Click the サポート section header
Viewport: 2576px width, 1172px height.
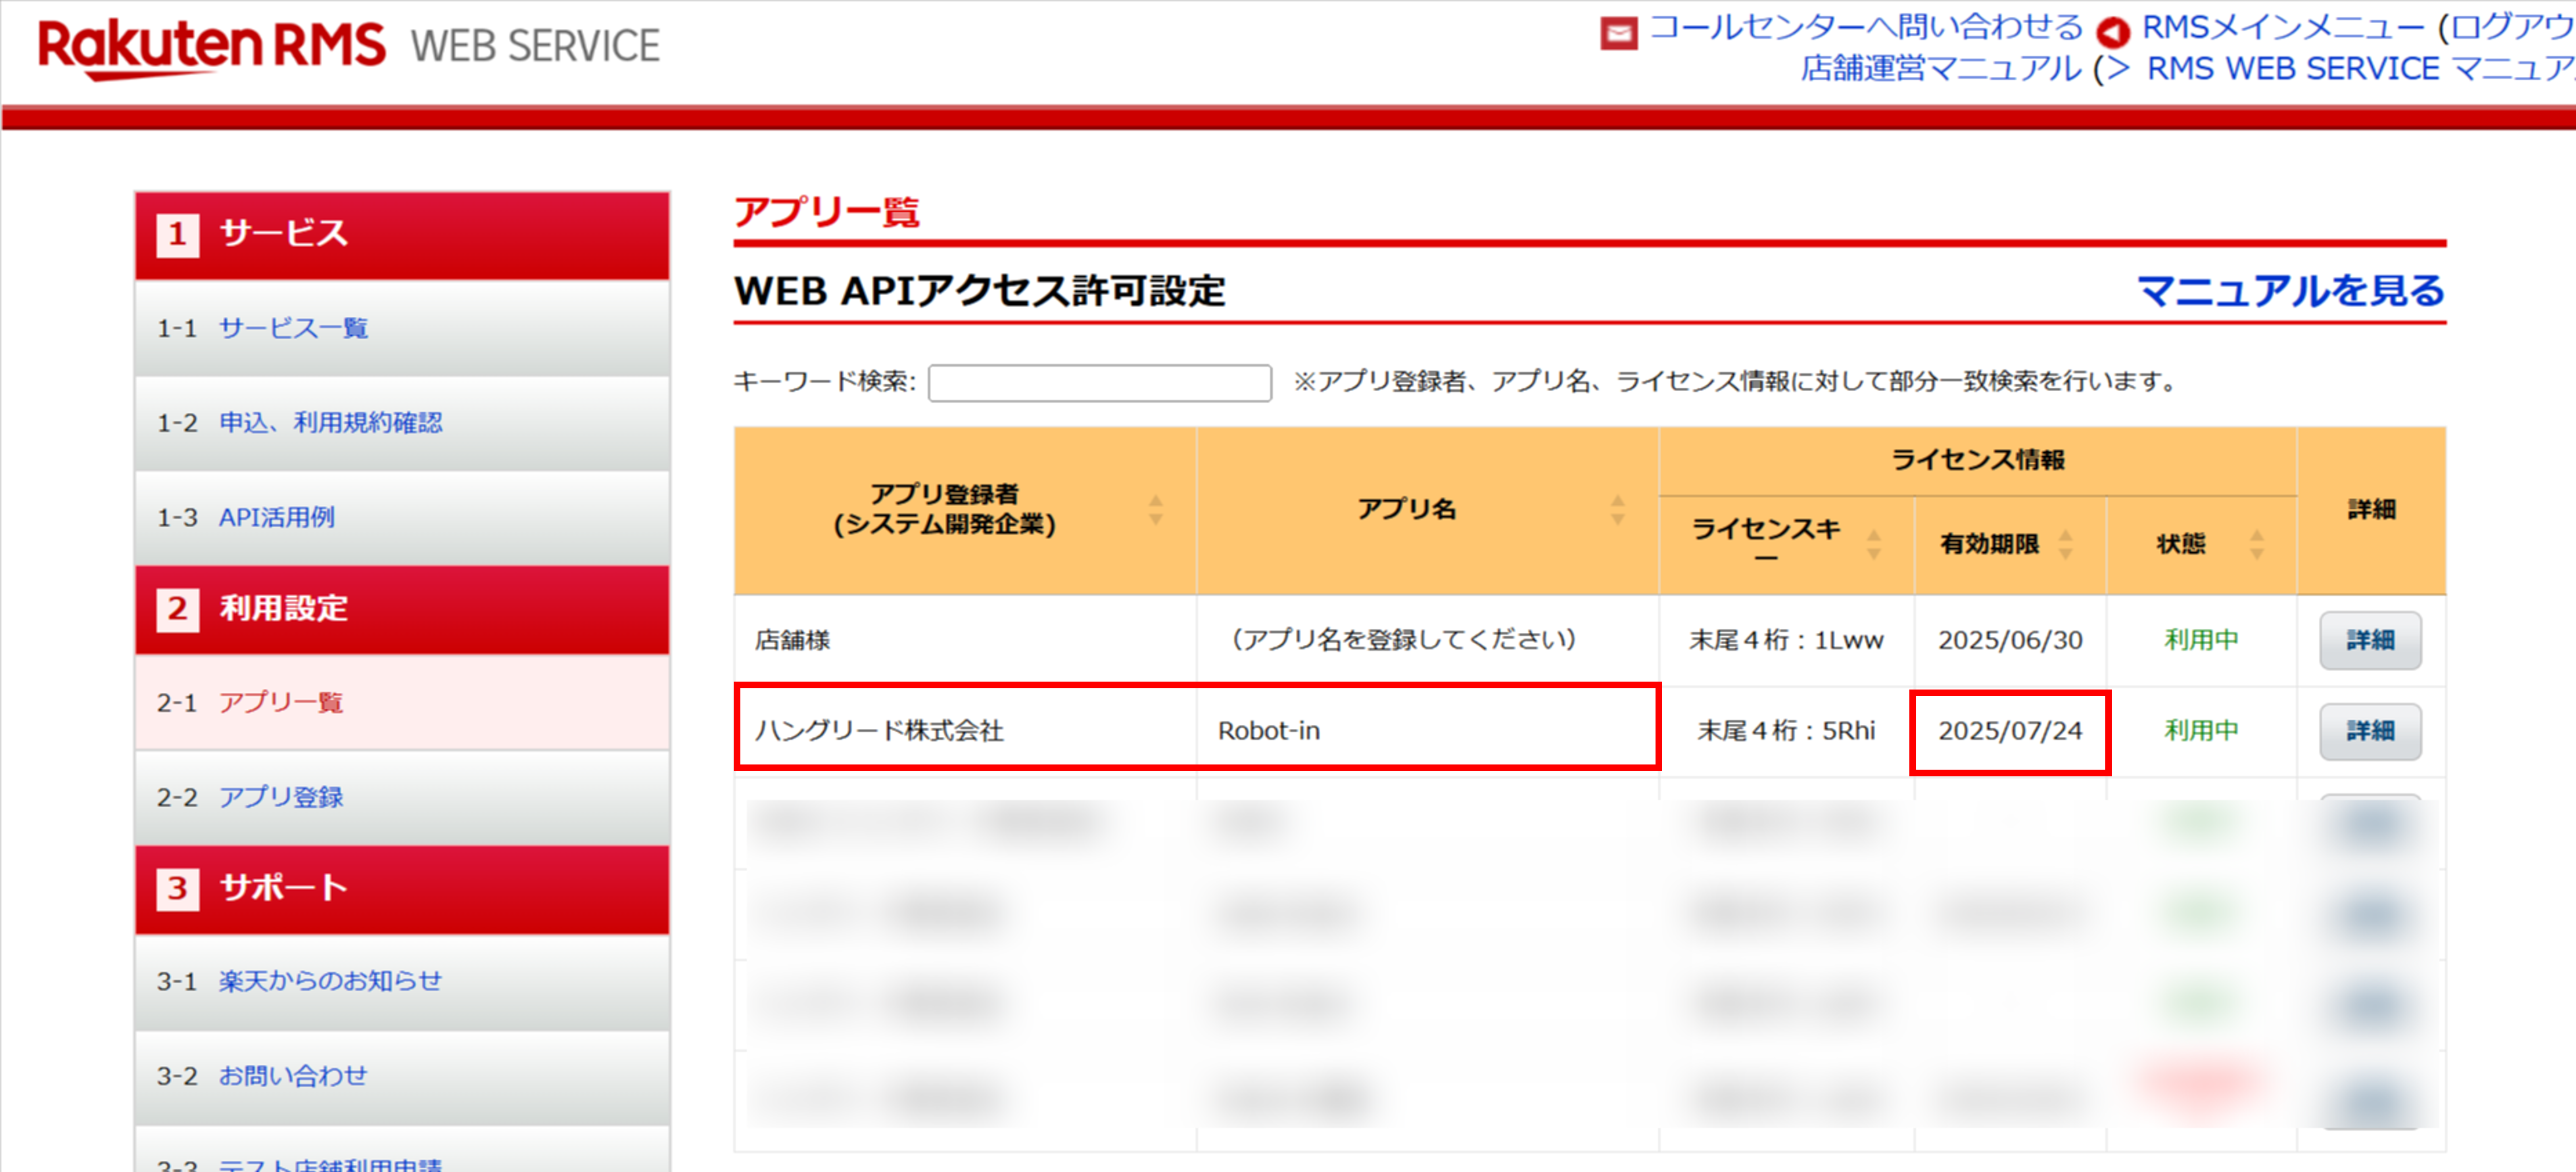pos(402,890)
